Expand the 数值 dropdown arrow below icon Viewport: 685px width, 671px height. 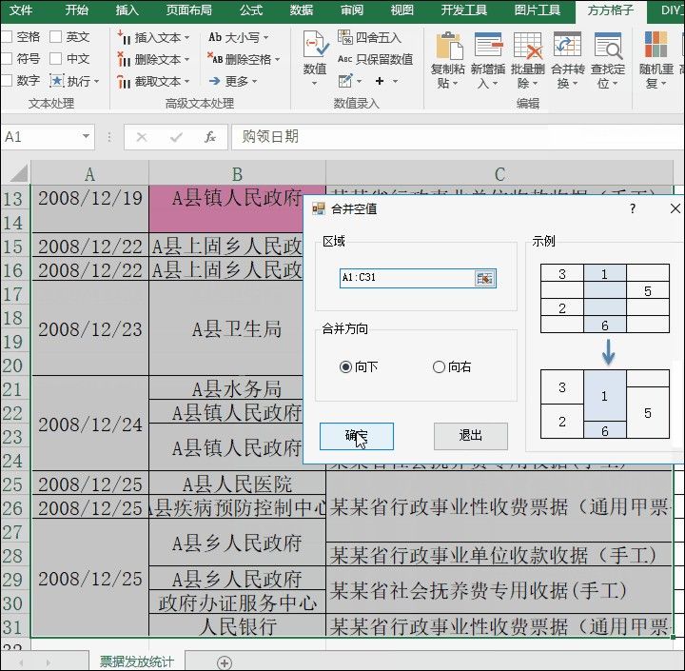[314, 84]
